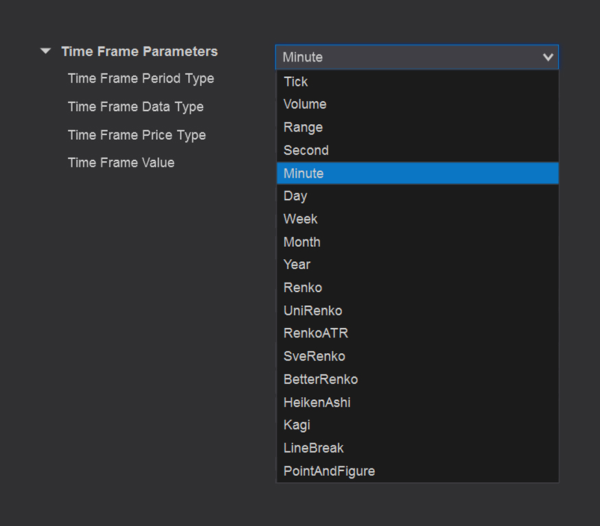Viewport: 600px width, 526px height.
Task: Select Tick from the dropdown list
Action: (296, 82)
